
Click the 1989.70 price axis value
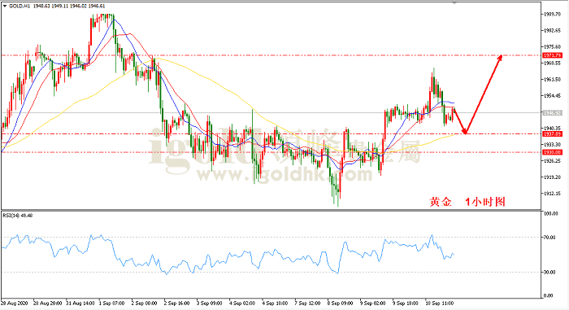click(x=552, y=14)
